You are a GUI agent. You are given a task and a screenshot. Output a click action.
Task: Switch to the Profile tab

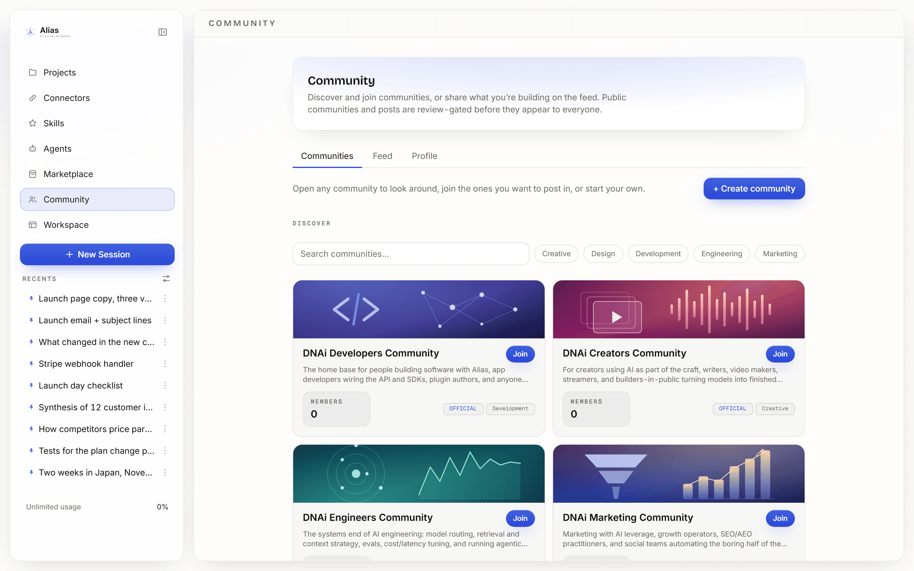coord(425,156)
